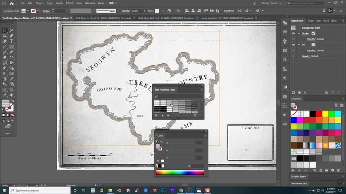Click Stroke label in Appearance panel
The height and width of the screenshot is (194, 346).
click(x=305, y=33)
